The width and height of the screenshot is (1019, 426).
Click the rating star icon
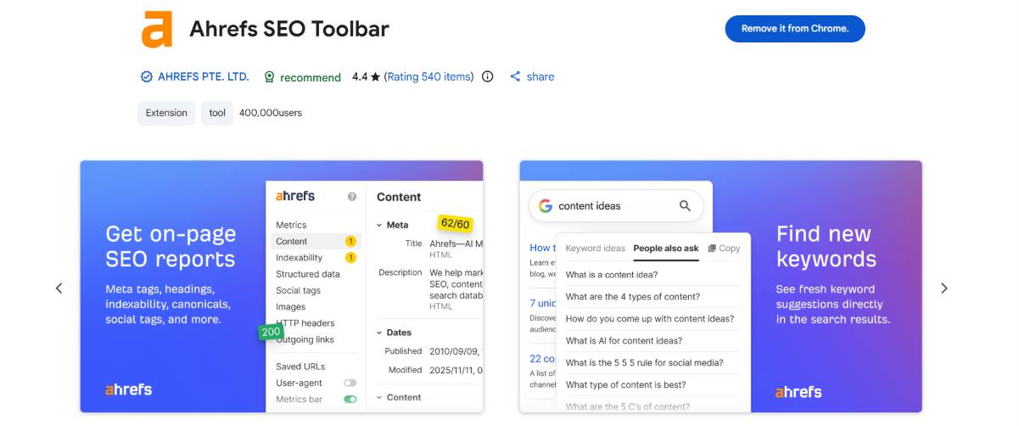[x=376, y=76]
